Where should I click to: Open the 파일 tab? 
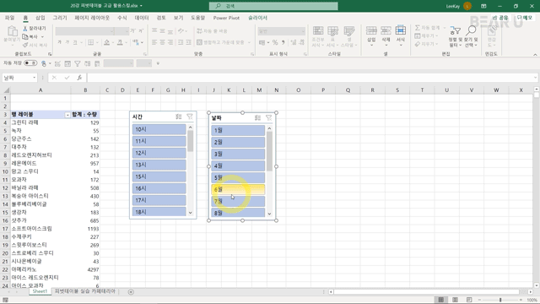coord(9,18)
